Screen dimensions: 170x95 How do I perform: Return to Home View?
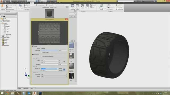tap(120, 9)
